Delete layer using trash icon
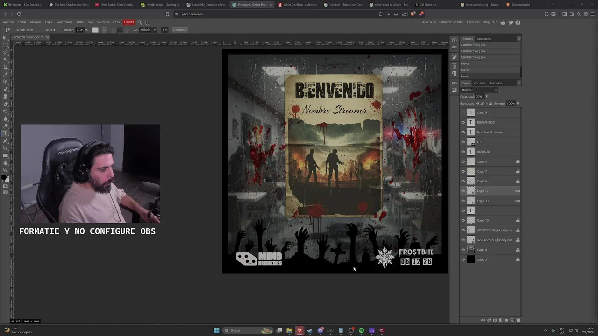598x336 pixels. click(x=518, y=320)
